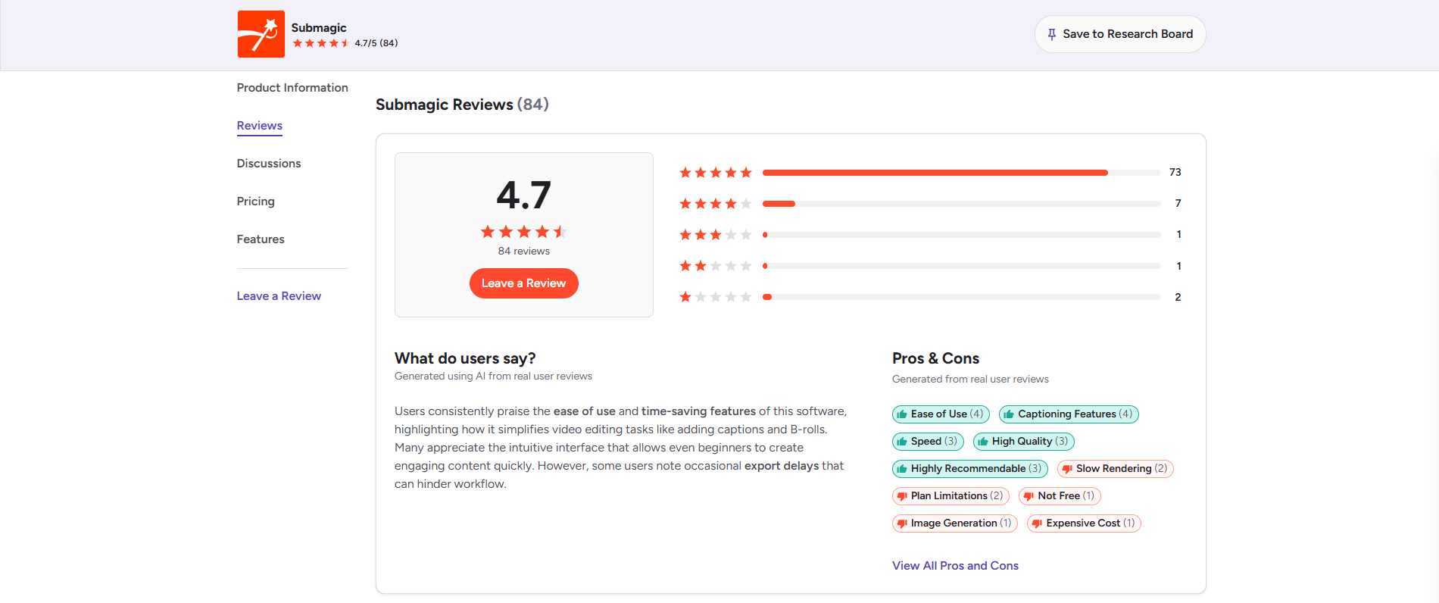Click the header star rating icons
1439x603 pixels.
321,43
